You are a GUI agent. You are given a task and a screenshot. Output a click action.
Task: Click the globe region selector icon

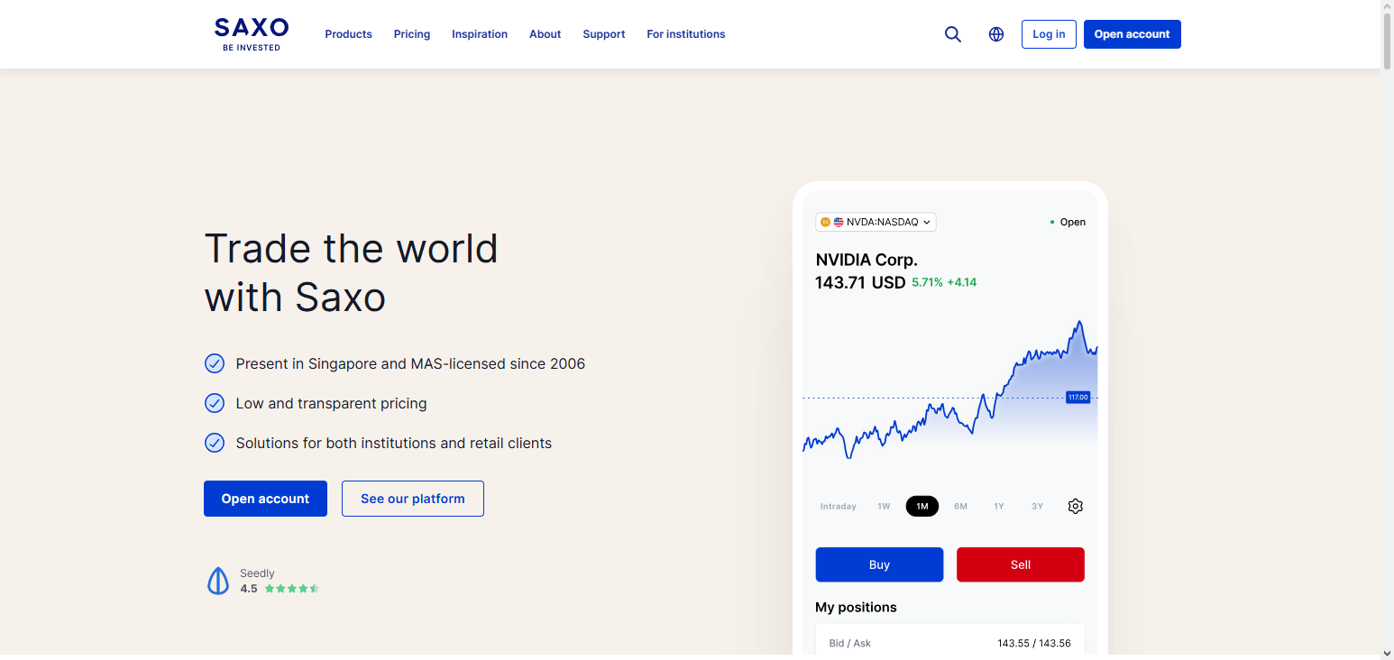coord(996,34)
